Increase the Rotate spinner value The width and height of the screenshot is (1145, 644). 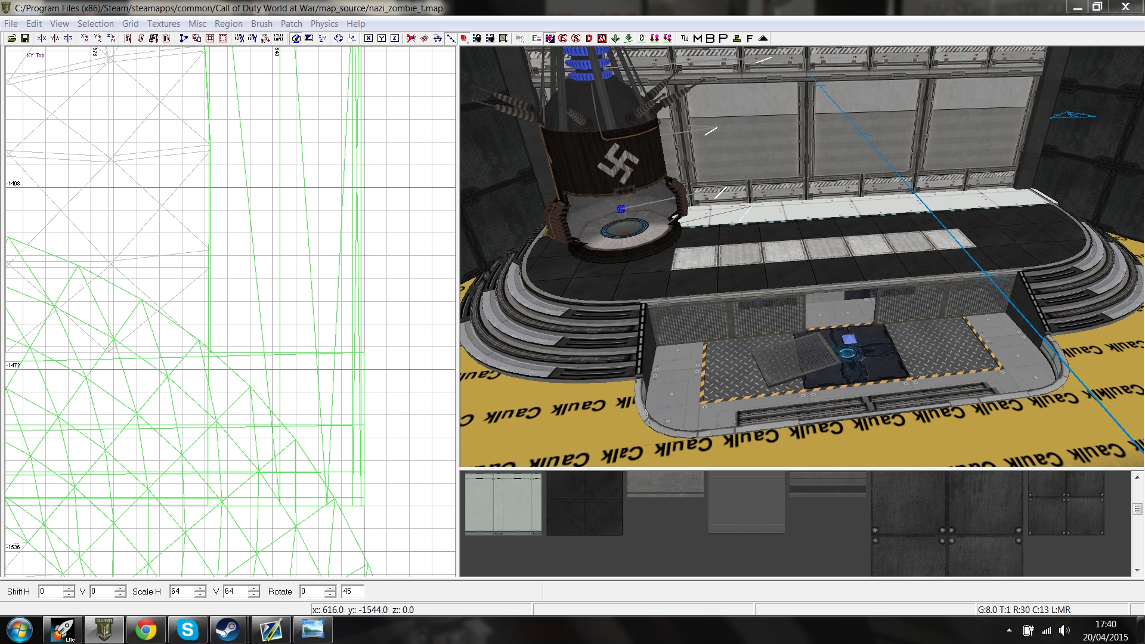[x=330, y=588]
